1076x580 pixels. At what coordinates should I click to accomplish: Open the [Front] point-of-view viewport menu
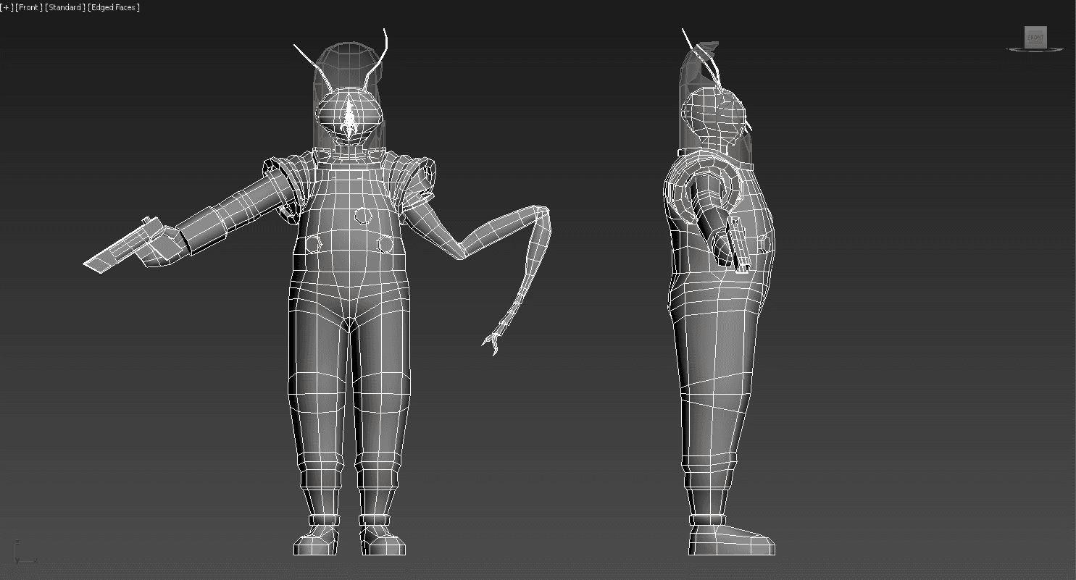click(29, 7)
